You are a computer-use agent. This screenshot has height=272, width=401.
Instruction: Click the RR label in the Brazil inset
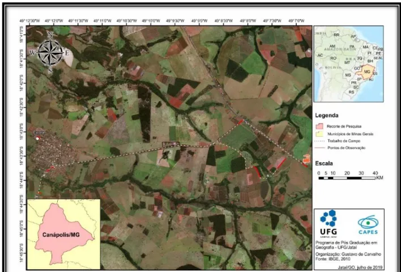tap(336, 35)
